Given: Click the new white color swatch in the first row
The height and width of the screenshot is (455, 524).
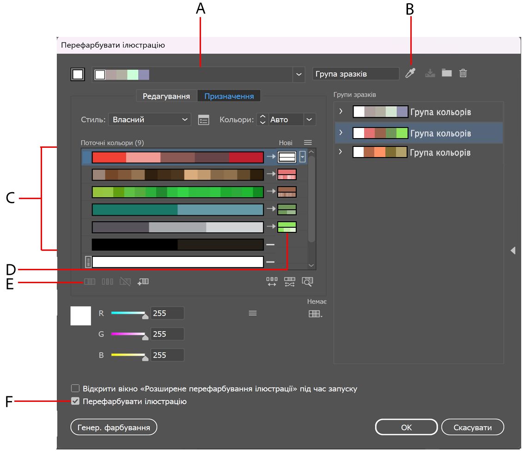Looking at the screenshot, I should click(287, 157).
